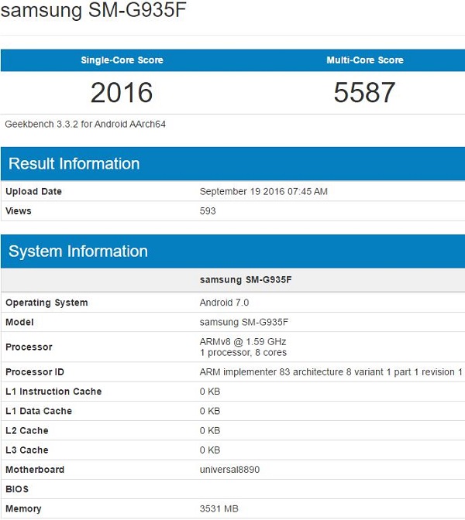Click the Processor row label

pos(29,347)
